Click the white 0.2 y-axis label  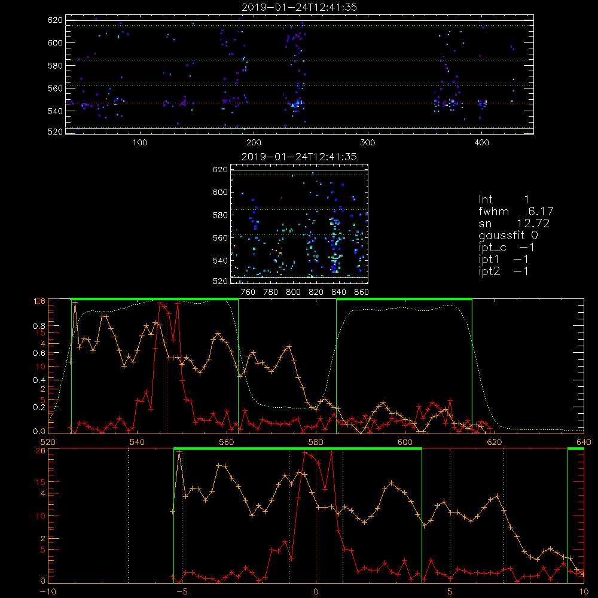tap(39, 407)
